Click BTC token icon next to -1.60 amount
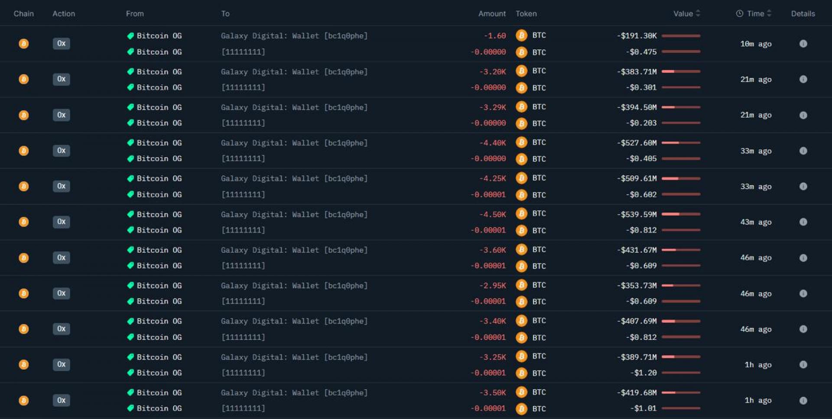This screenshot has width=832, height=419. coord(521,35)
